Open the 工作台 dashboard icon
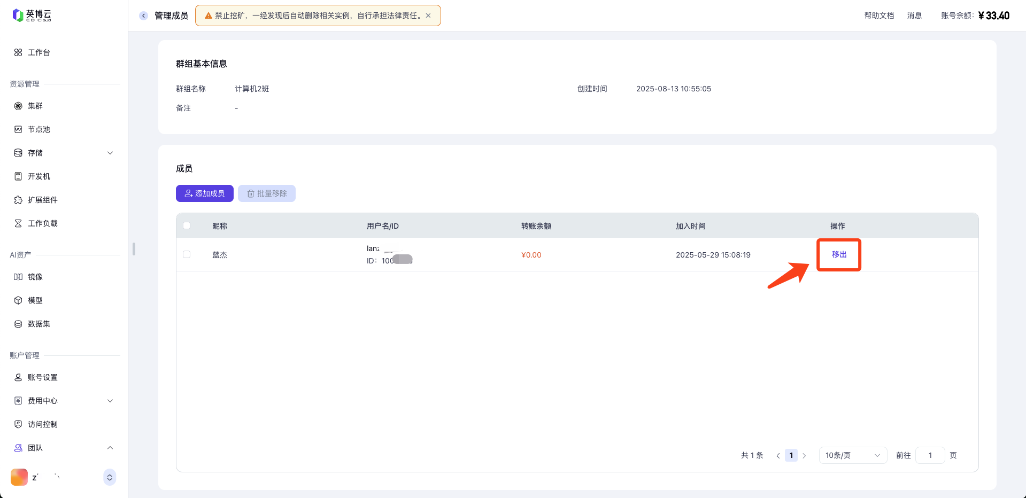 (x=18, y=52)
